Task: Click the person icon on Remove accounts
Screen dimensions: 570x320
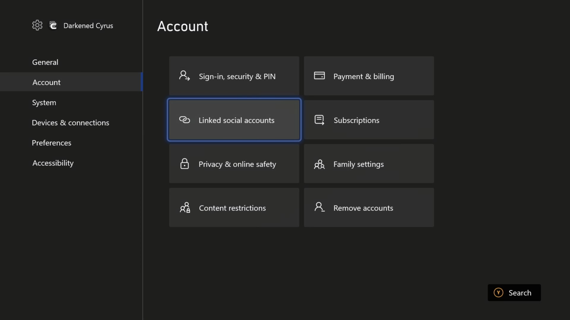Action: (x=319, y=207)
